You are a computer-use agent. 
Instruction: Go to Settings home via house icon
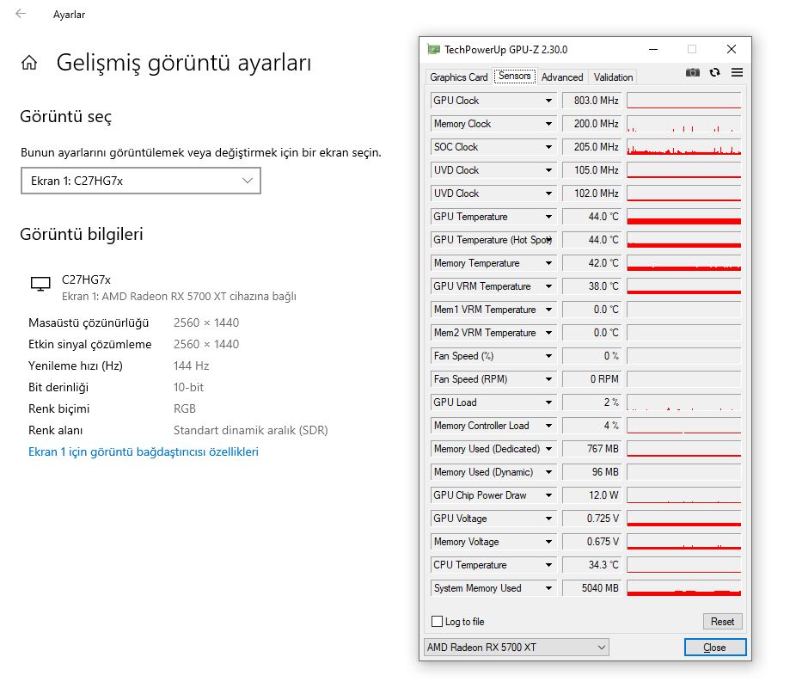[x=29, y=63]
